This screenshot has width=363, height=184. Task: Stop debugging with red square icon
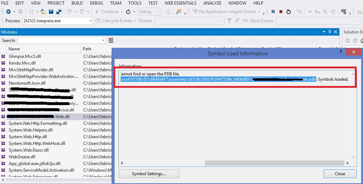click(x=281, y=12)
